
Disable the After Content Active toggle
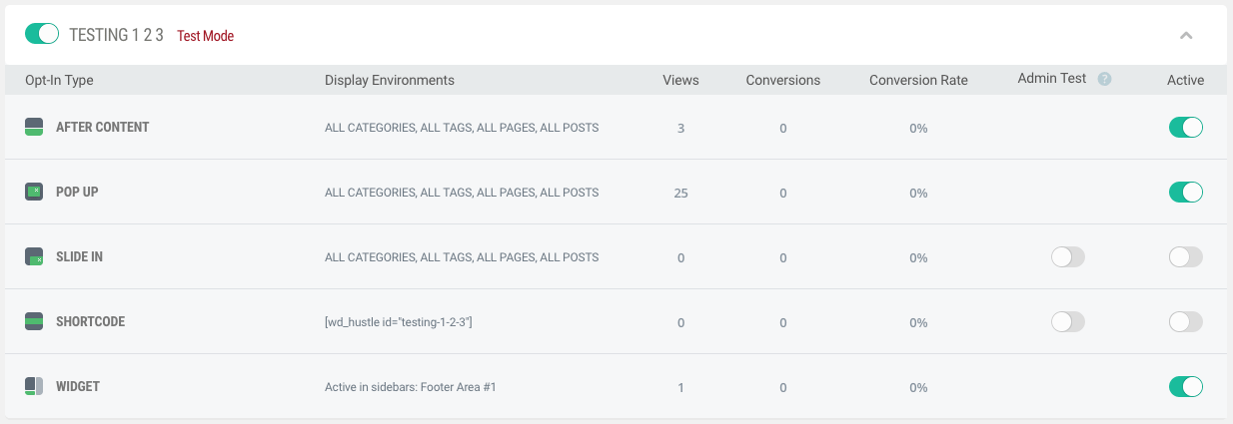(x=1185, y=127)
